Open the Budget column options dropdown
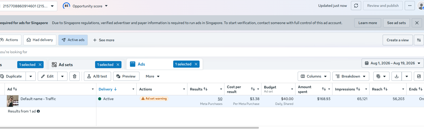Screen dimensions: 424x133 (292, 89)
